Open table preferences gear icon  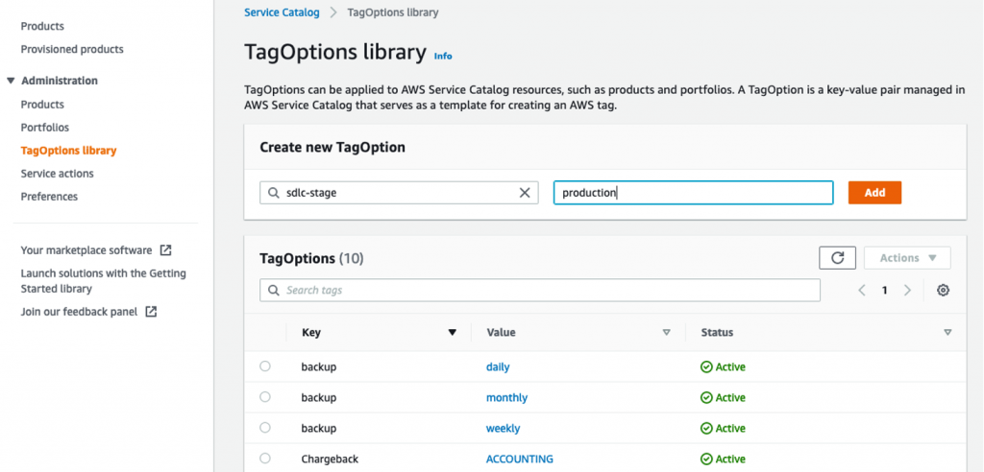click(x=943, y=291)
